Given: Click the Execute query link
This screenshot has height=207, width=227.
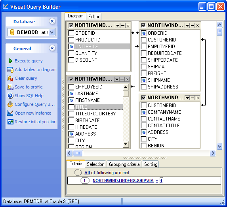Looking at the screenshot, I should (29, 61).
